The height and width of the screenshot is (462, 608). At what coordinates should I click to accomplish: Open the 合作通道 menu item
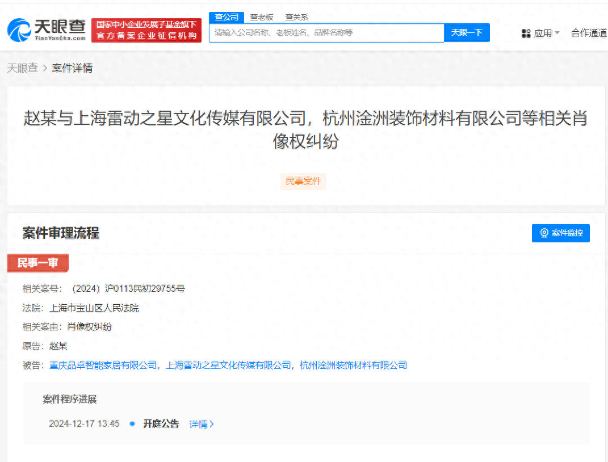click(589, 33)
